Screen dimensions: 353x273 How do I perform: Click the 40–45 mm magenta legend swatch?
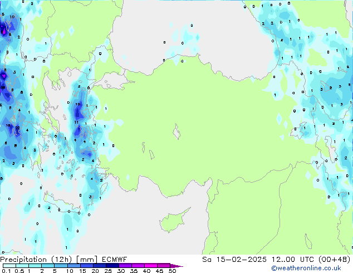151,266
